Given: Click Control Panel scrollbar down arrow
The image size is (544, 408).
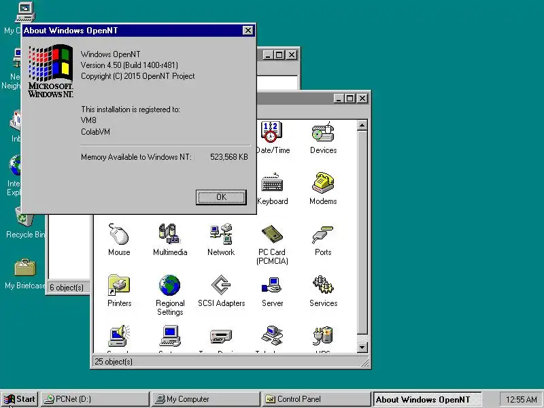Looking at the screenshot, I should tap(362, 347).
